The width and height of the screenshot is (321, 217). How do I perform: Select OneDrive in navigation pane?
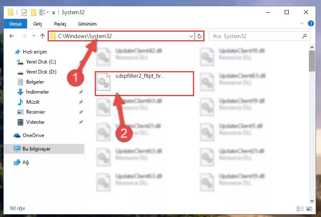(x=33, y=135)
